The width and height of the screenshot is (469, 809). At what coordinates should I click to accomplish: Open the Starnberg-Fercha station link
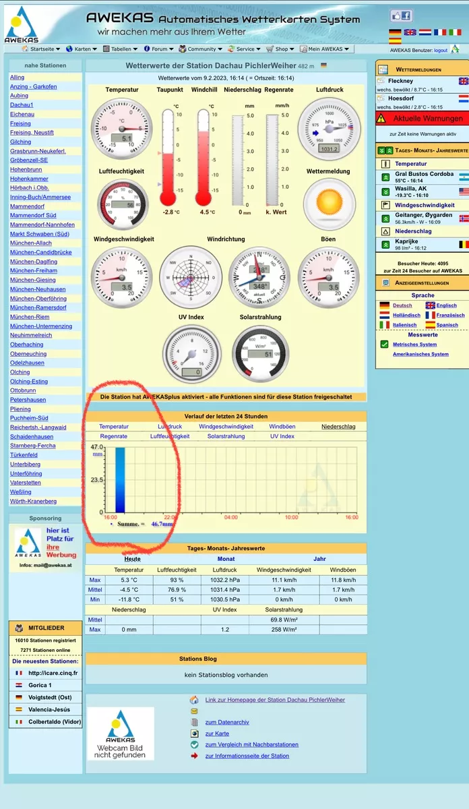pos(33,446)
